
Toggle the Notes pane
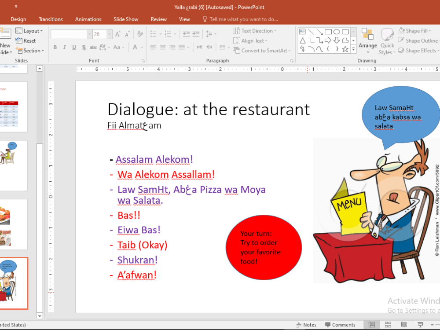click(306, 325)
